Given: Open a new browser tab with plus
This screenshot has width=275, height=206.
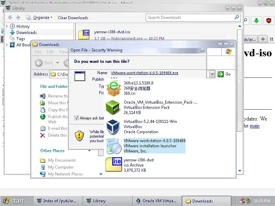Looking at the screenshot, I should [x=263, y=39].
